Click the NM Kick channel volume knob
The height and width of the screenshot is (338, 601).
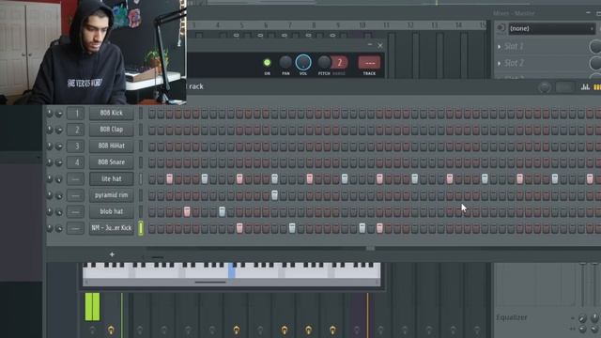pos(59,228)
